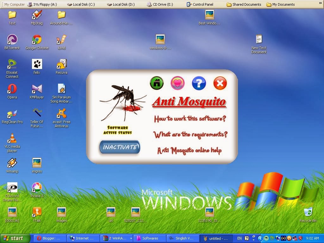Click the Anti Mosquito title heading

[189, 102]
